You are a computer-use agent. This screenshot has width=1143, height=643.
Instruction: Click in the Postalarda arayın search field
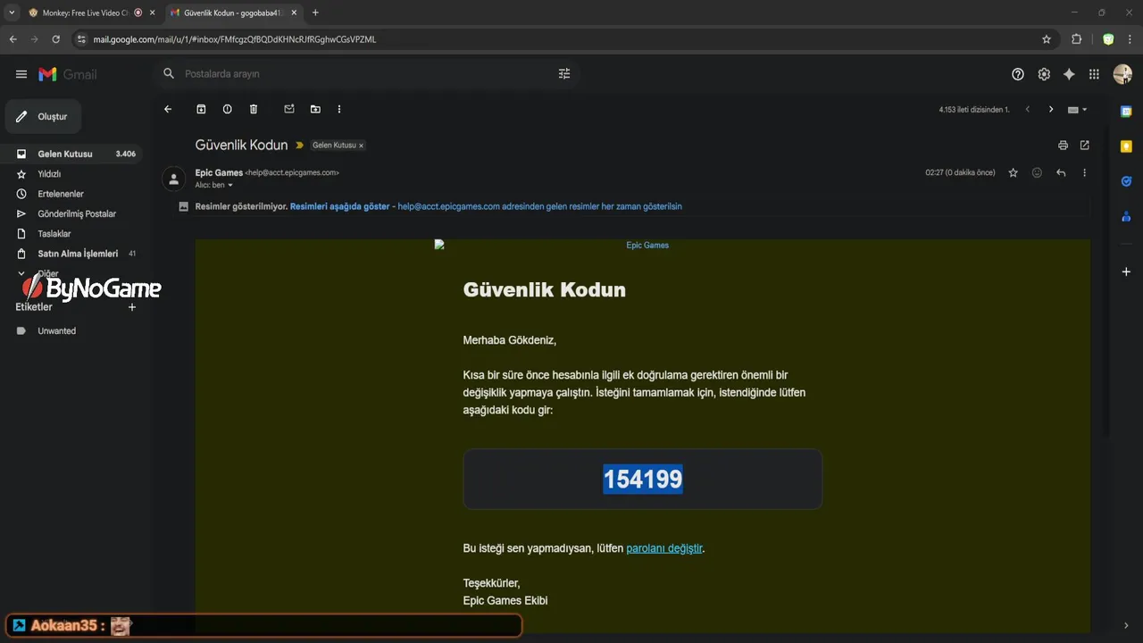click(x=366, y=74)
